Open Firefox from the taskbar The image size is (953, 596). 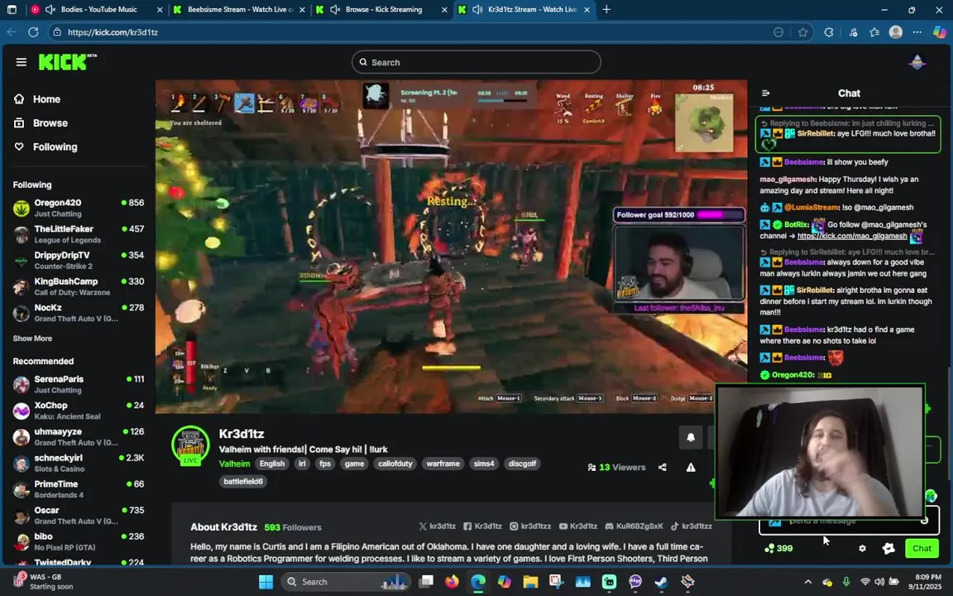click(452, 581)
